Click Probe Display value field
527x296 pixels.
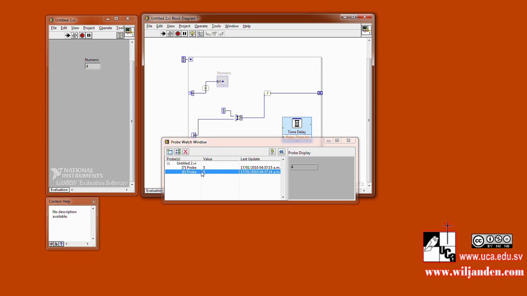(x=304, y=167)
